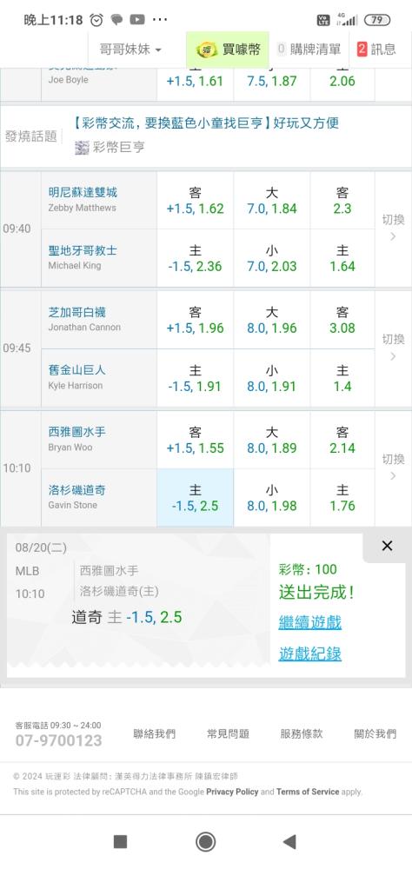The width and height of the screenshot is (412, 869).
Task: Tap the Android back triangle button
Action: pos(289,842)
